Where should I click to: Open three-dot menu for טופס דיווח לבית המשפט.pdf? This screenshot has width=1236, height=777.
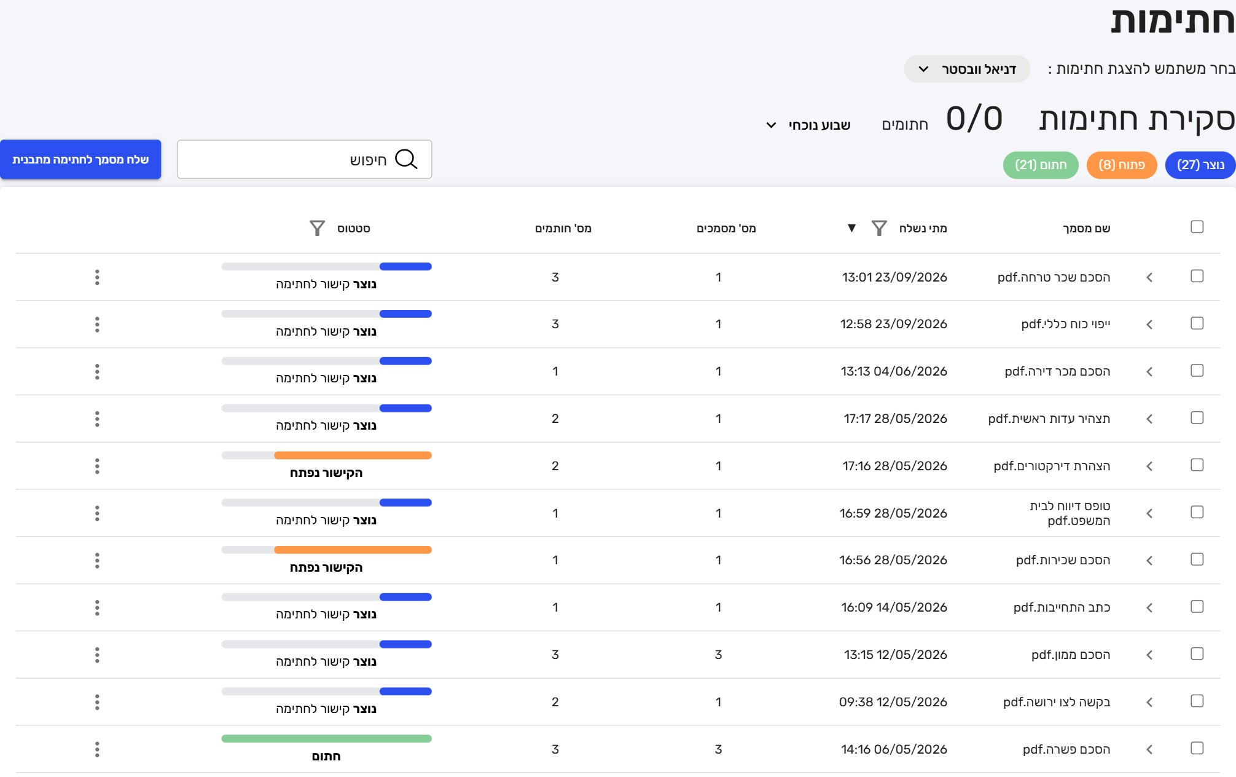[x=97, y=513]
